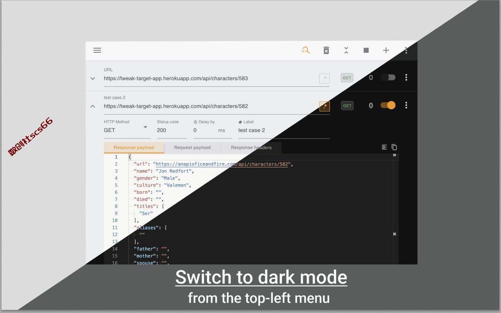Open the anapioficeandfire.com URL link in editor
The image size is (501, 313).
tap(222, 164)
